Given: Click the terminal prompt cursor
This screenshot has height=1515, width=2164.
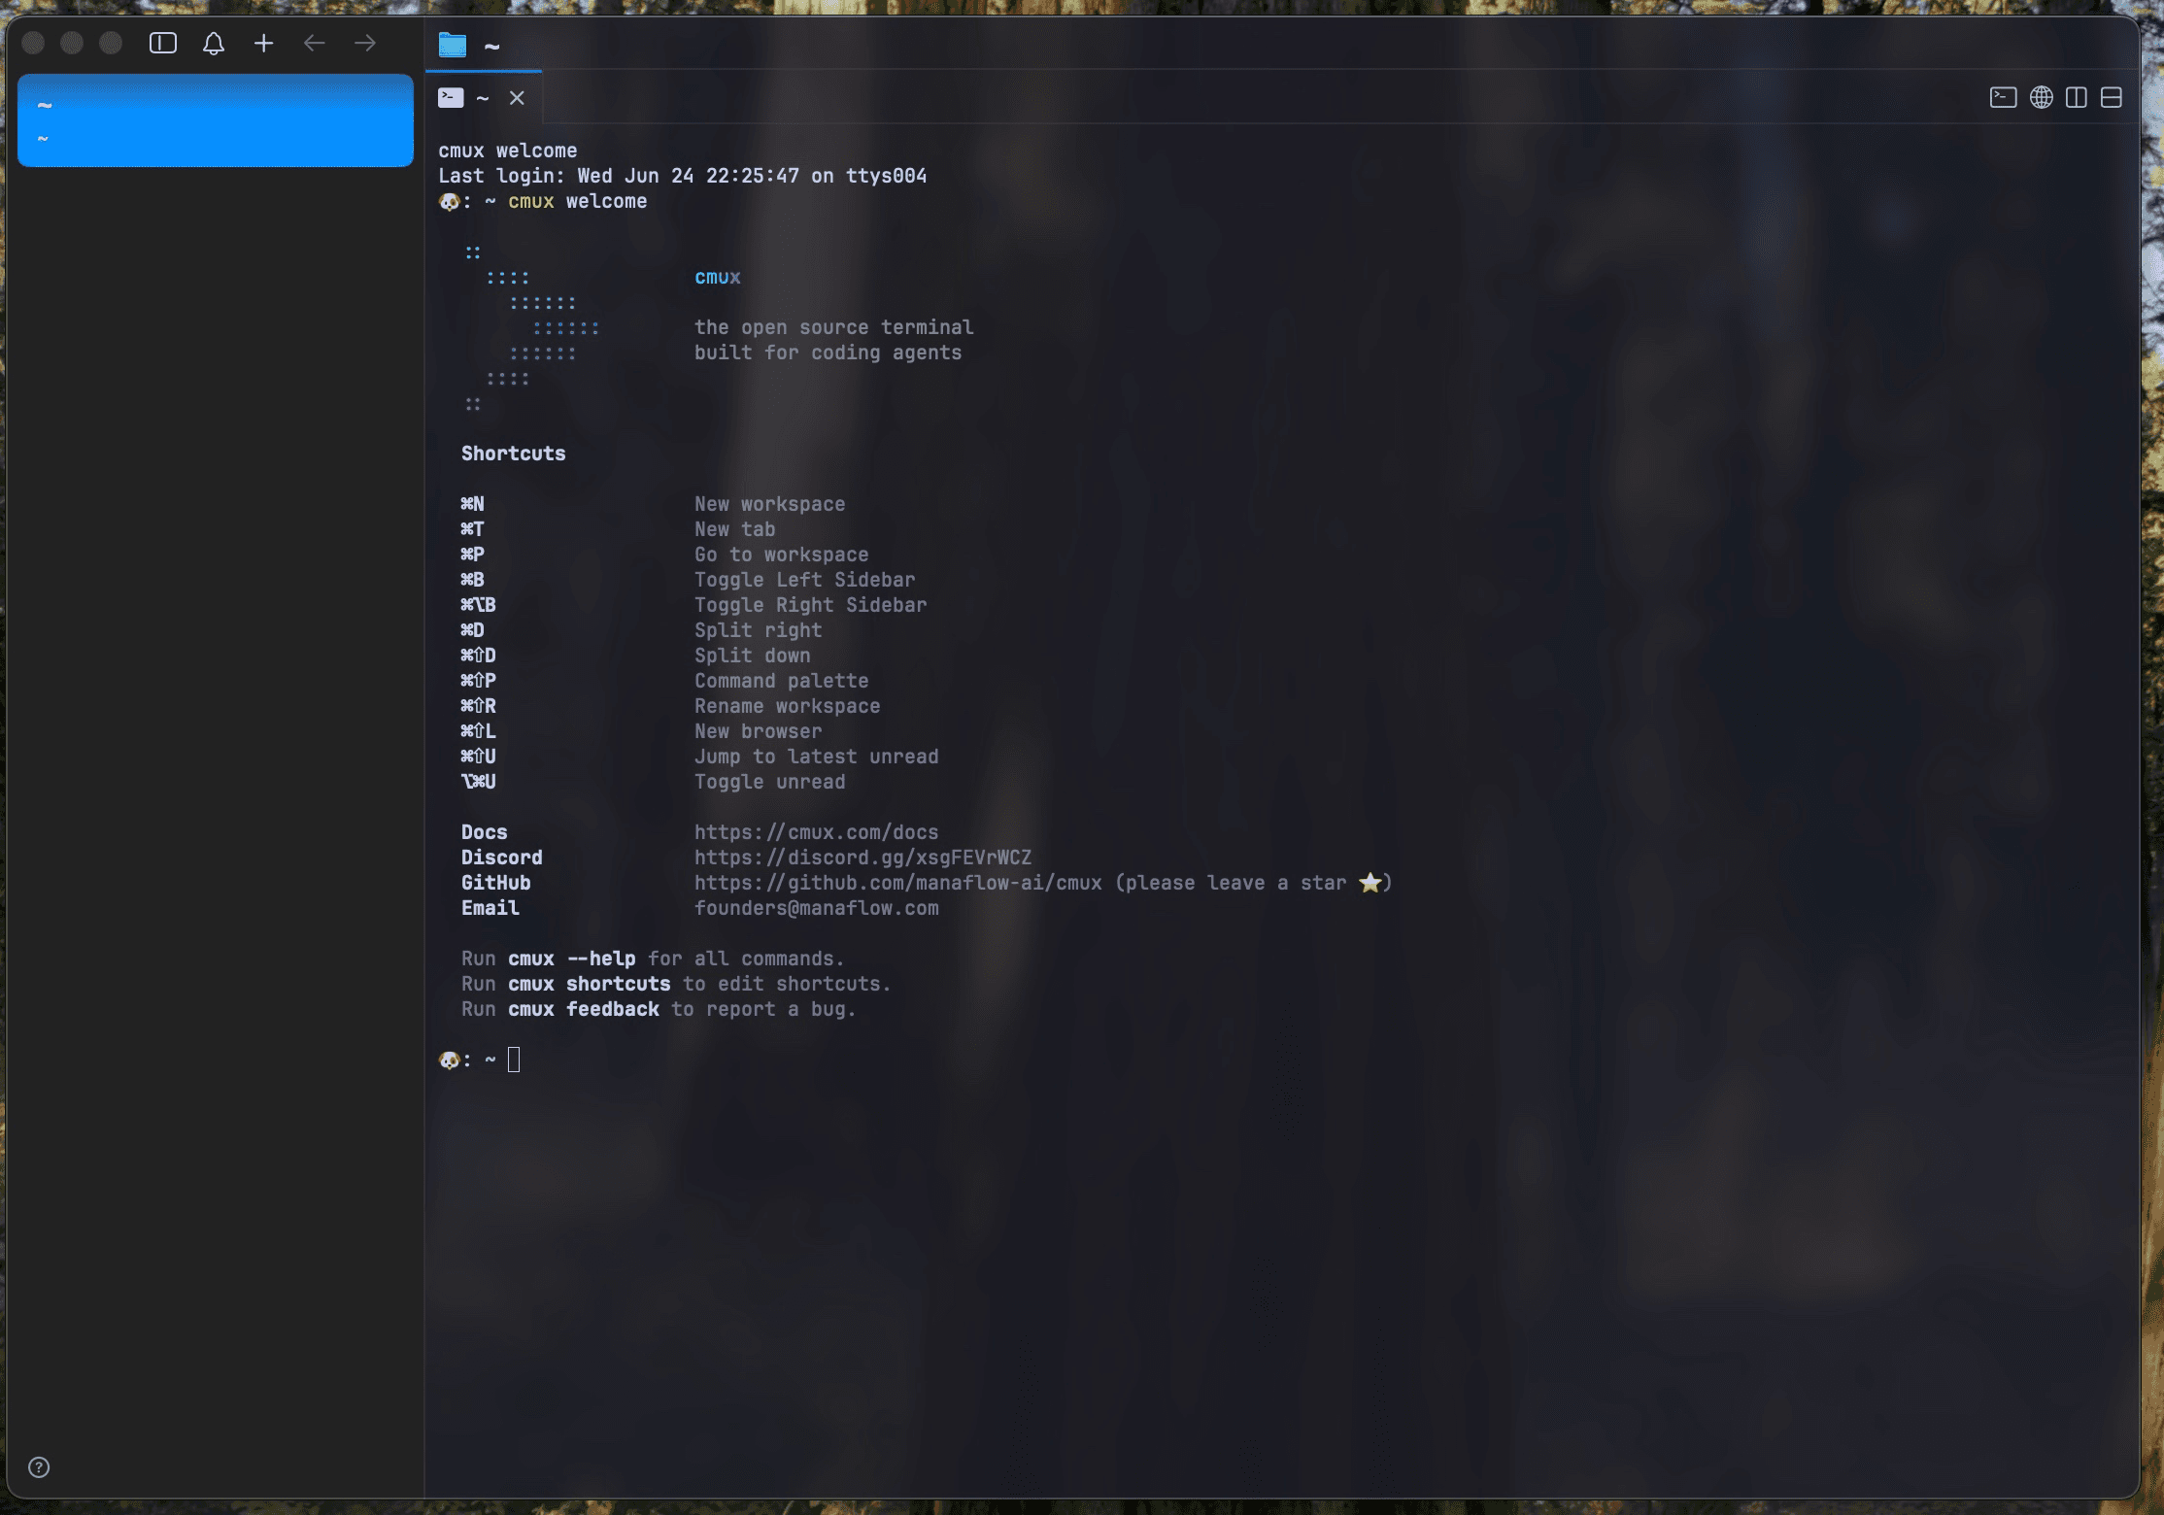Looking at the screenshot, I should [514, 1060].
